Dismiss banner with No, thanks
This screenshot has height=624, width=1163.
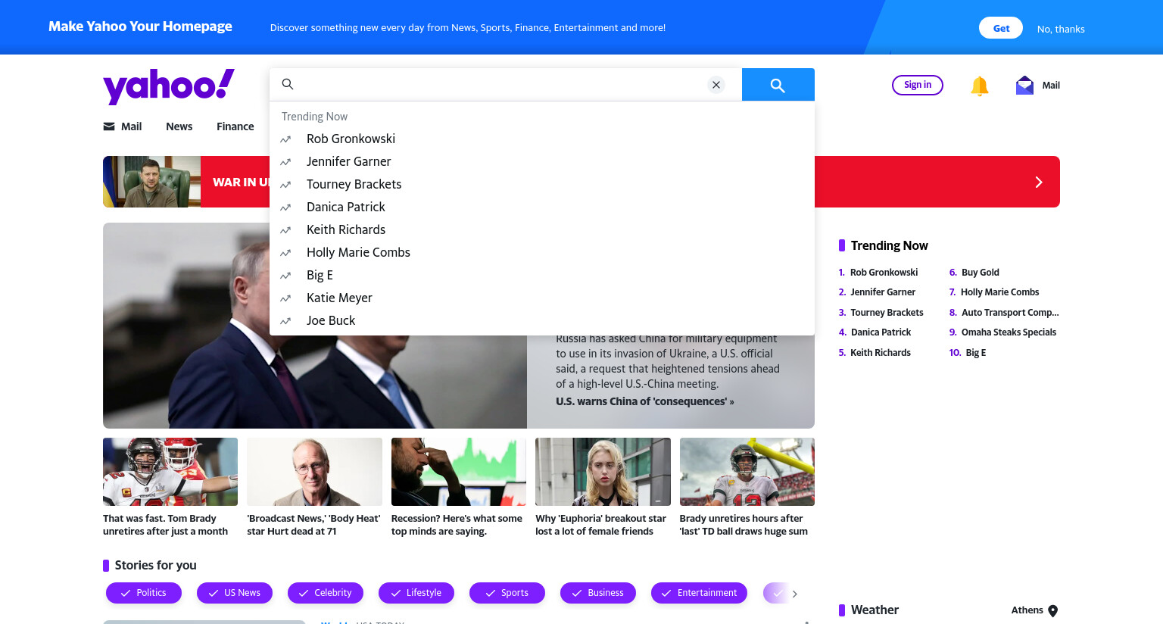point(1061,29)
